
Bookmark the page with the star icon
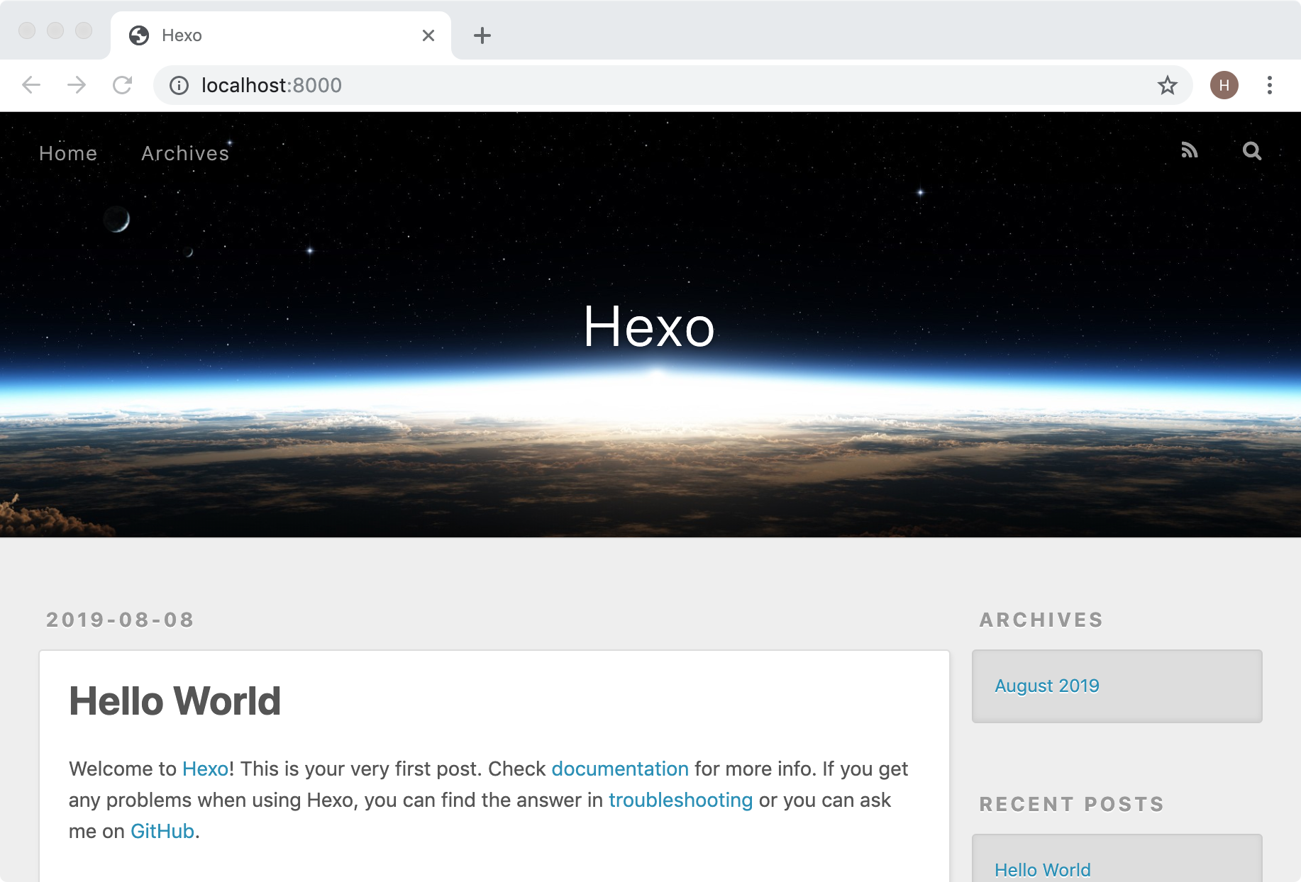[1166, 85]
